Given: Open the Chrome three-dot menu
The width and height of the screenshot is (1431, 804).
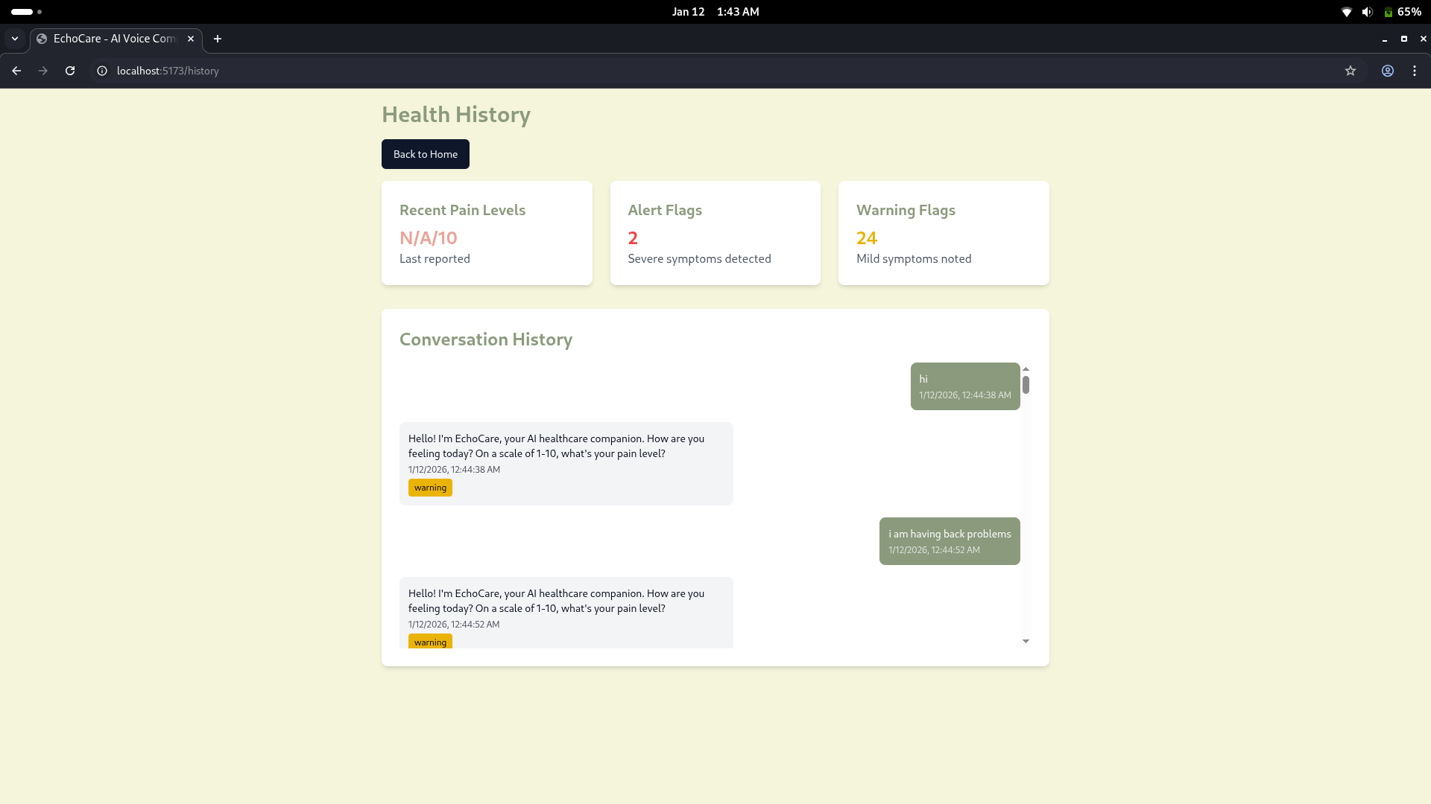Looking at the screenshot, I should click(x=1415, y=71).
